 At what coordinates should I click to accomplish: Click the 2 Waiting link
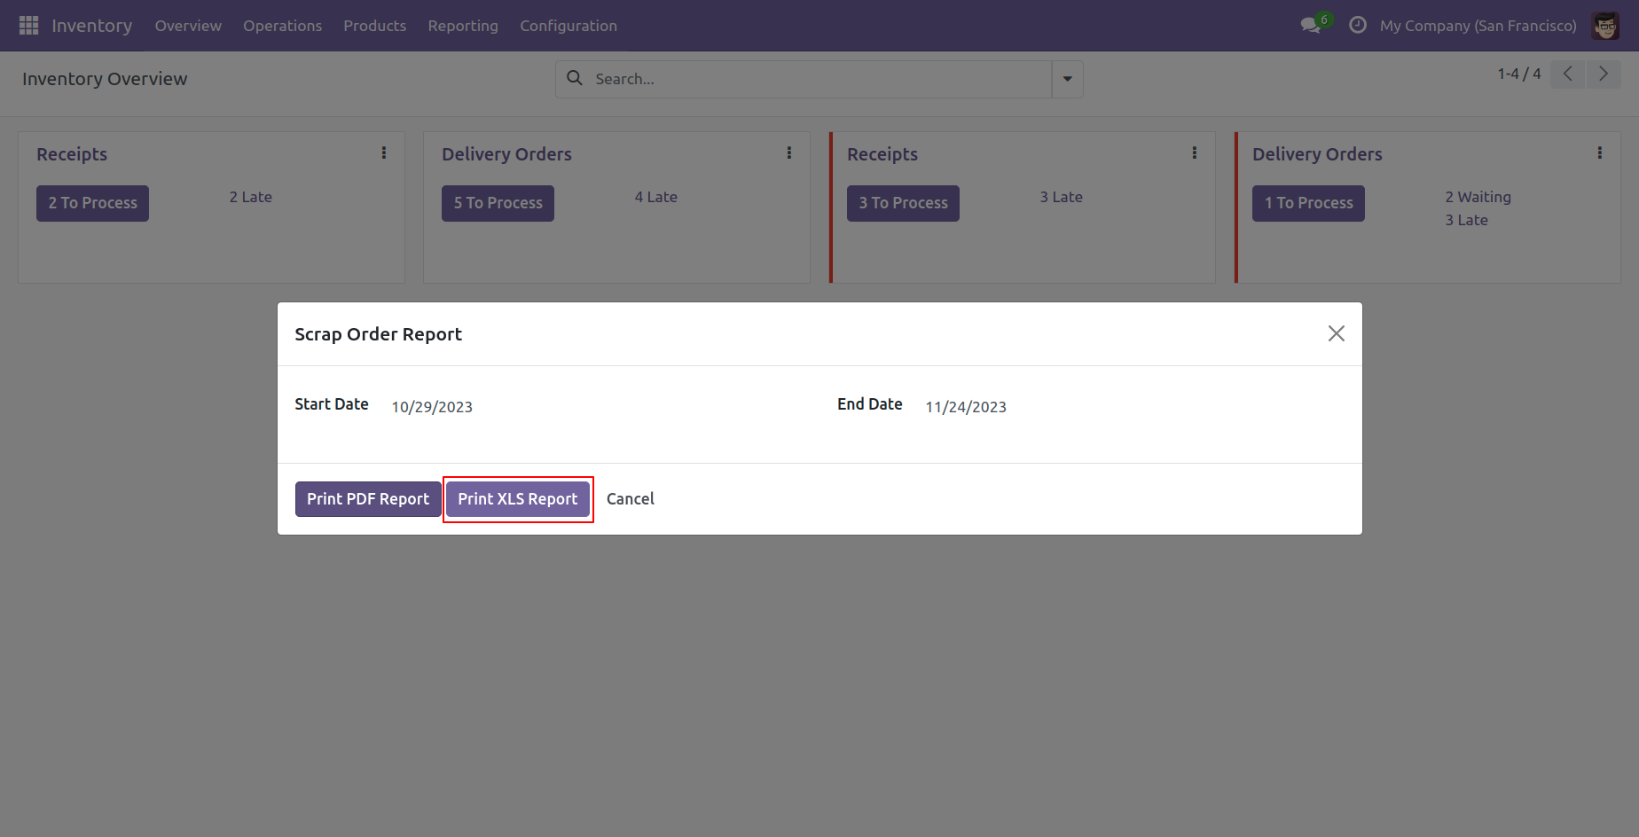tap(1478, 197)
